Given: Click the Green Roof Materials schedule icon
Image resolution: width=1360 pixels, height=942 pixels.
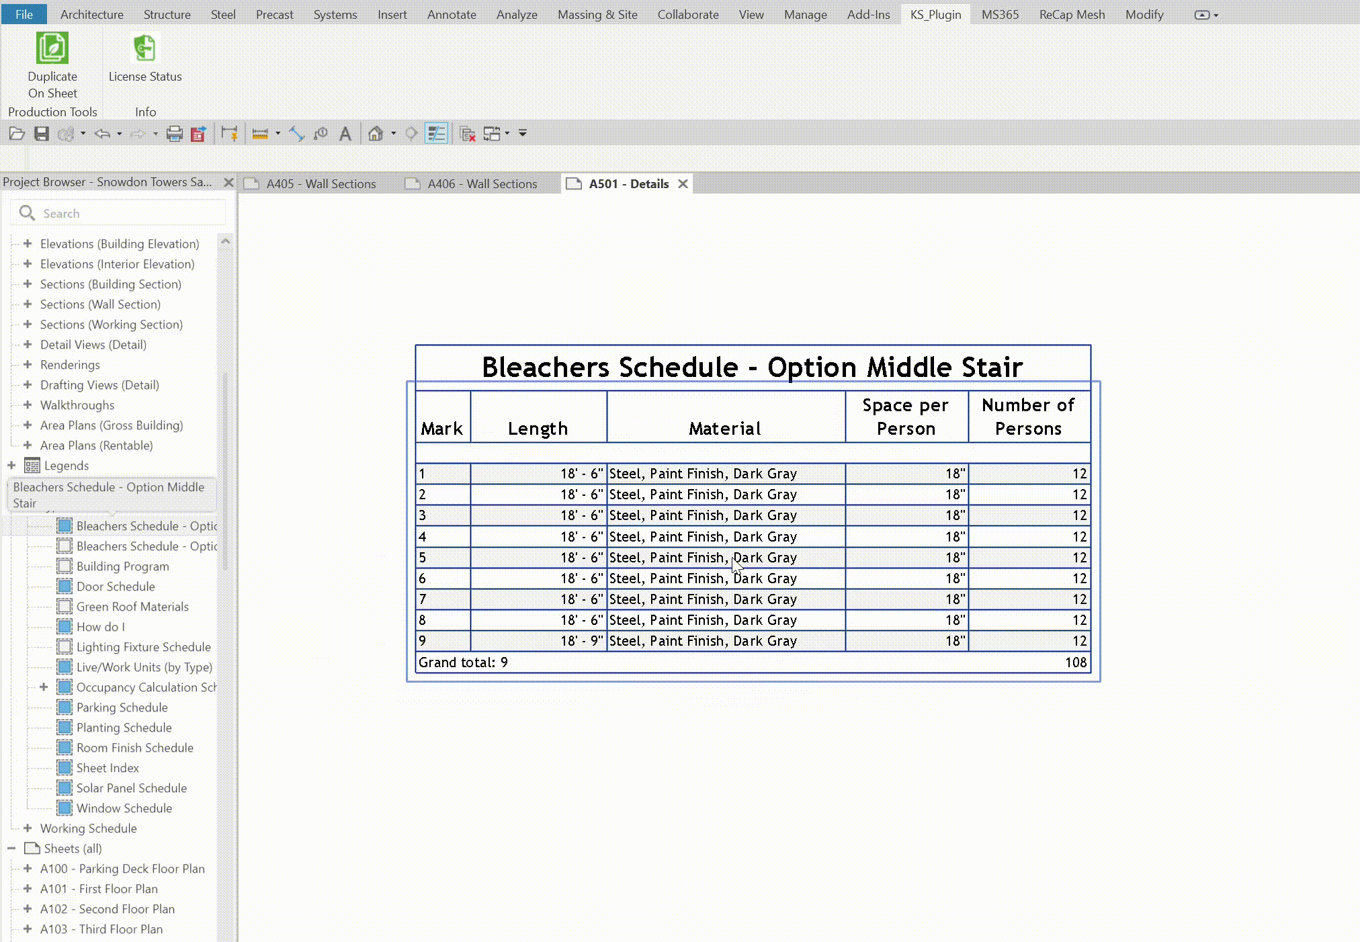Looking at the screenshot, I should [65, 606].
